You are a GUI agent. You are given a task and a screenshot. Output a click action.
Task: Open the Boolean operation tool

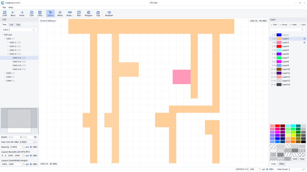coord(109,13)
